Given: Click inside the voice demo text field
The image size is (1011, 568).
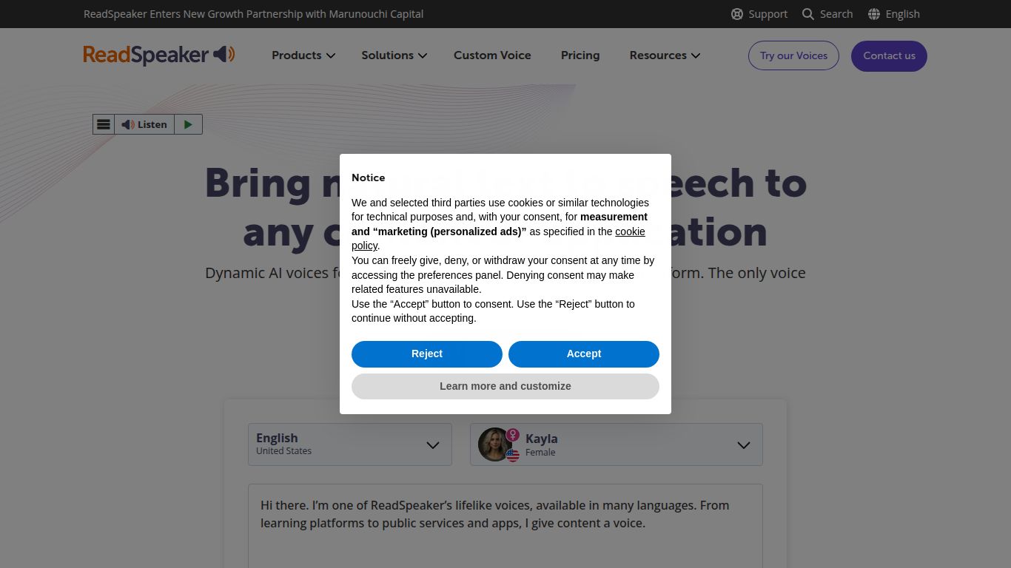Looking at the screenshot, I should pos(505,525).
